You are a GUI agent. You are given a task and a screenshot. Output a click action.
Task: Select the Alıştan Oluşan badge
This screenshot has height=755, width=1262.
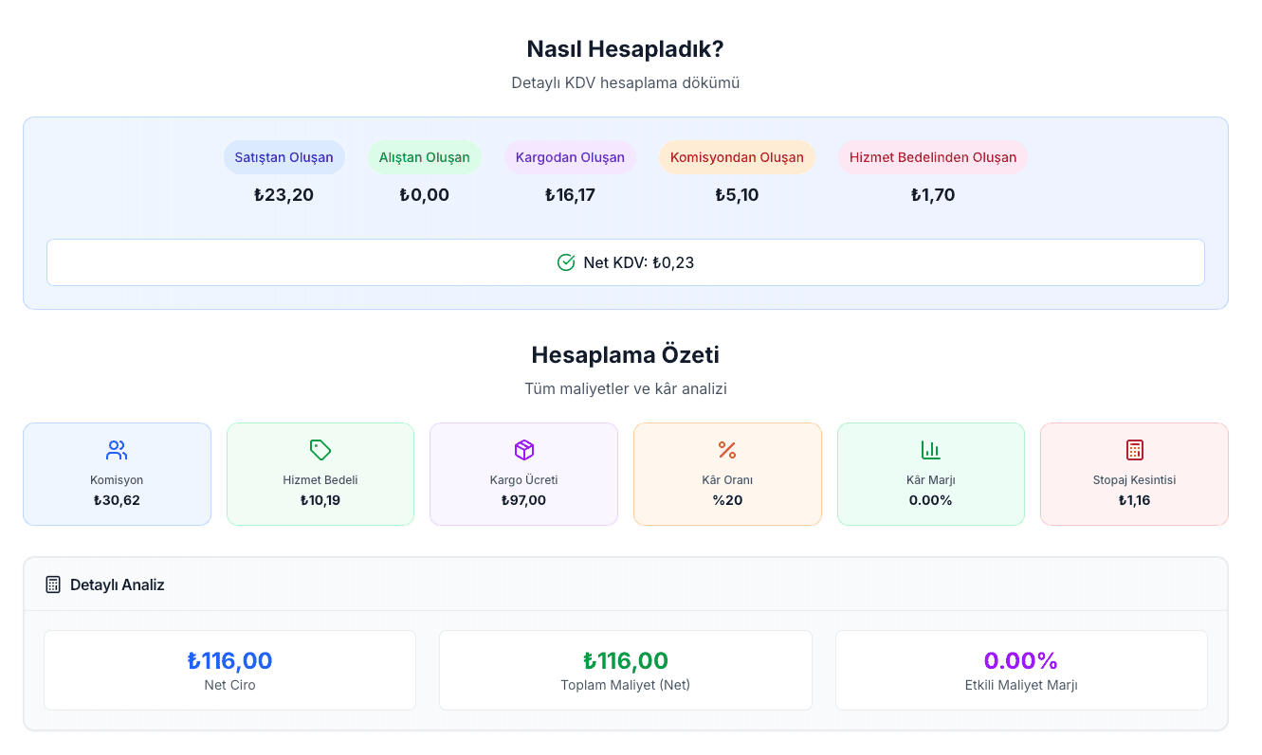[425, 157]
